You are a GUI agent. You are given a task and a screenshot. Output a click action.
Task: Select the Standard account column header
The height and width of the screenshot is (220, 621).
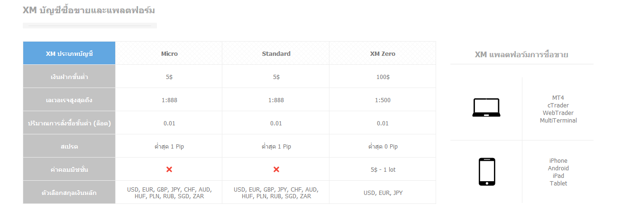click(x=276, y=53)
